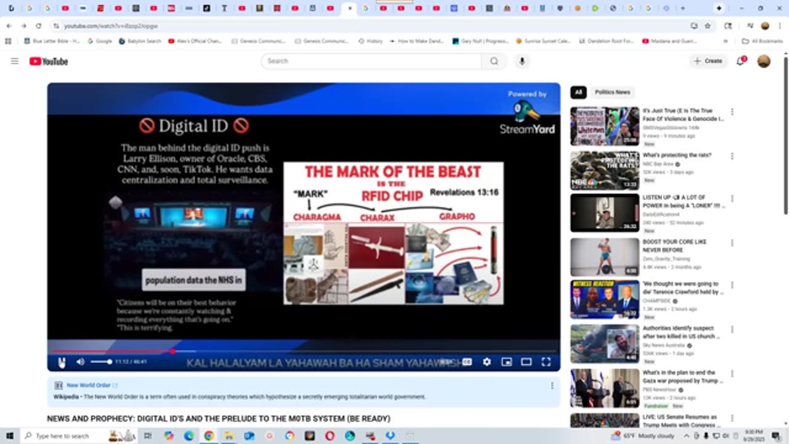This screenshot has height=444, width=789.
Task: Open video player settings gear
Action: tap(487, 362)
